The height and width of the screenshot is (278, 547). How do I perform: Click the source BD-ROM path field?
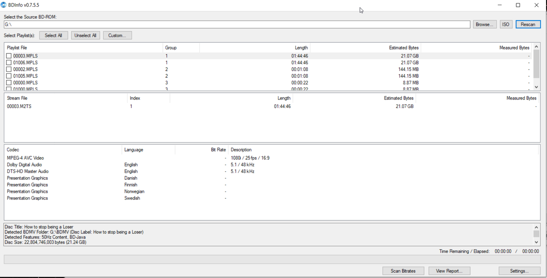[237, 24]
